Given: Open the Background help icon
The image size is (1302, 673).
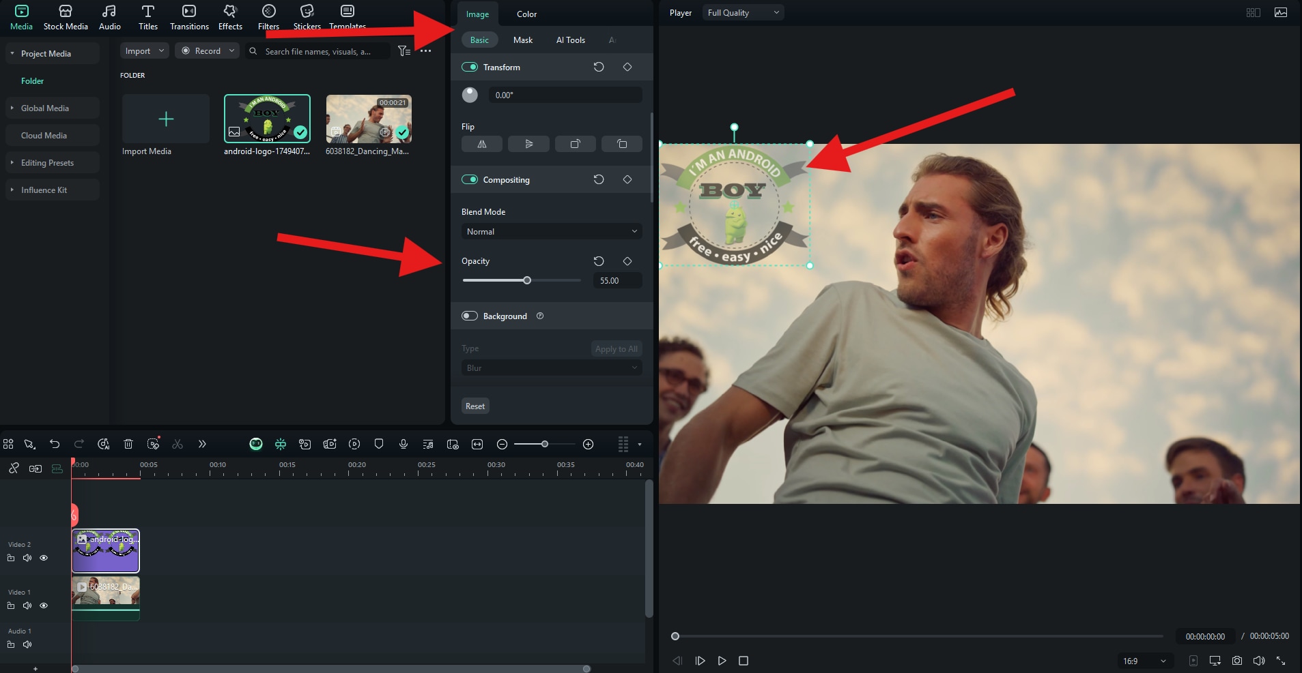Looking at the screenshot, I should coord(540,316).
